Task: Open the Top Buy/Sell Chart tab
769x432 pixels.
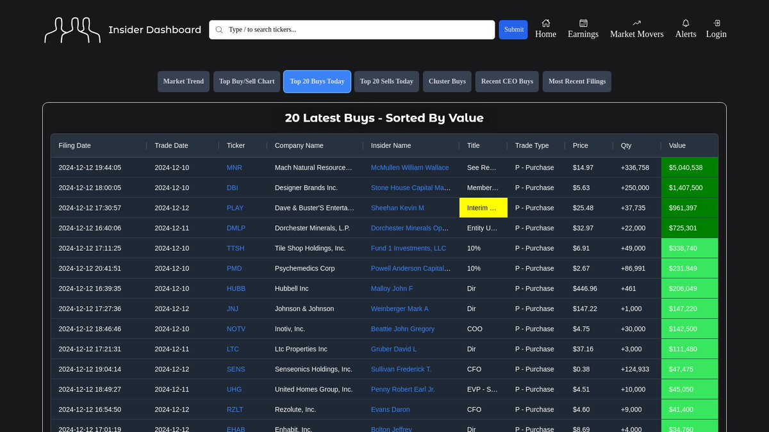Action: (x=247, y=81)
